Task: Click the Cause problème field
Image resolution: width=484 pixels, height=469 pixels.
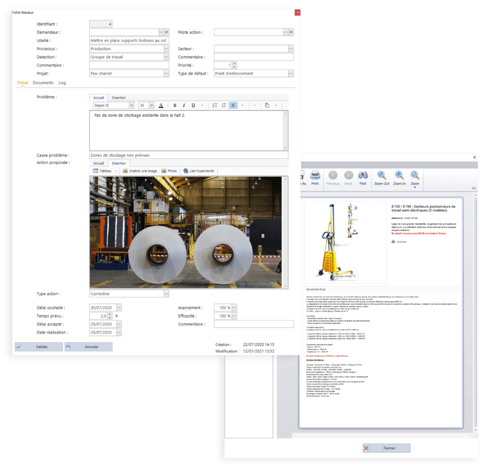Action: (189, 155)
